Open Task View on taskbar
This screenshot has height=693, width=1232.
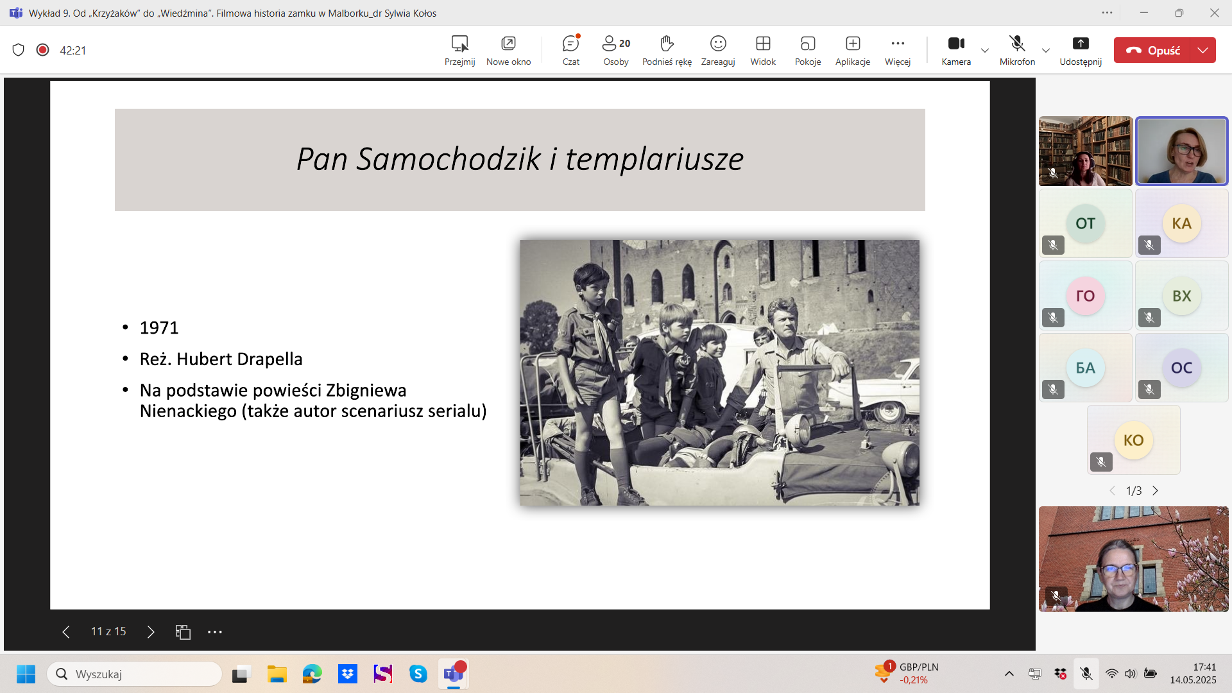[x=241, y=674]
